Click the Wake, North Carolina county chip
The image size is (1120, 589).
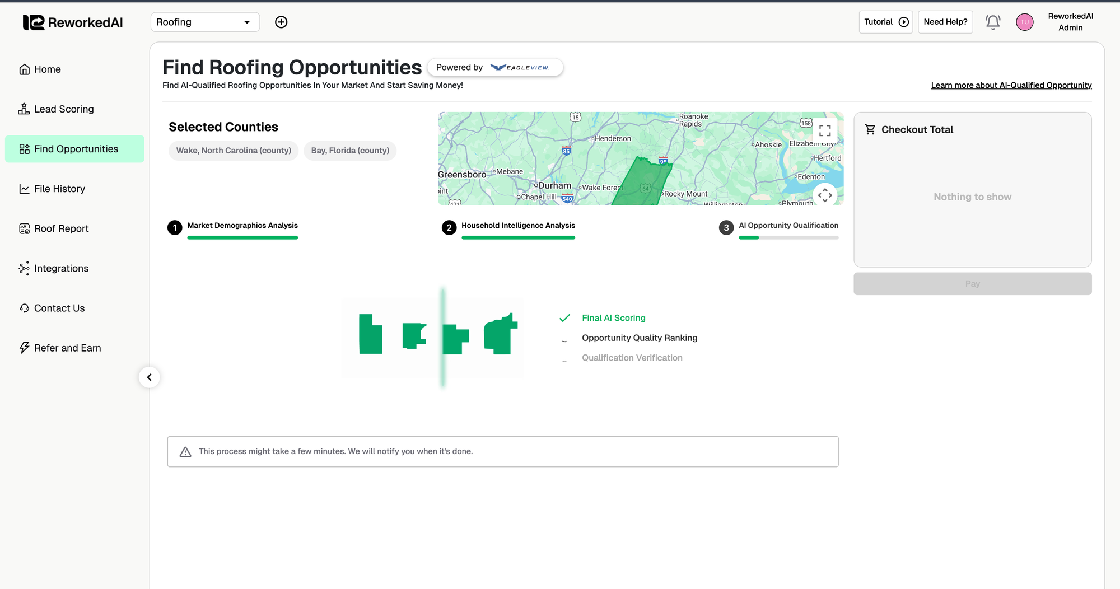click(x=234, y=151)
